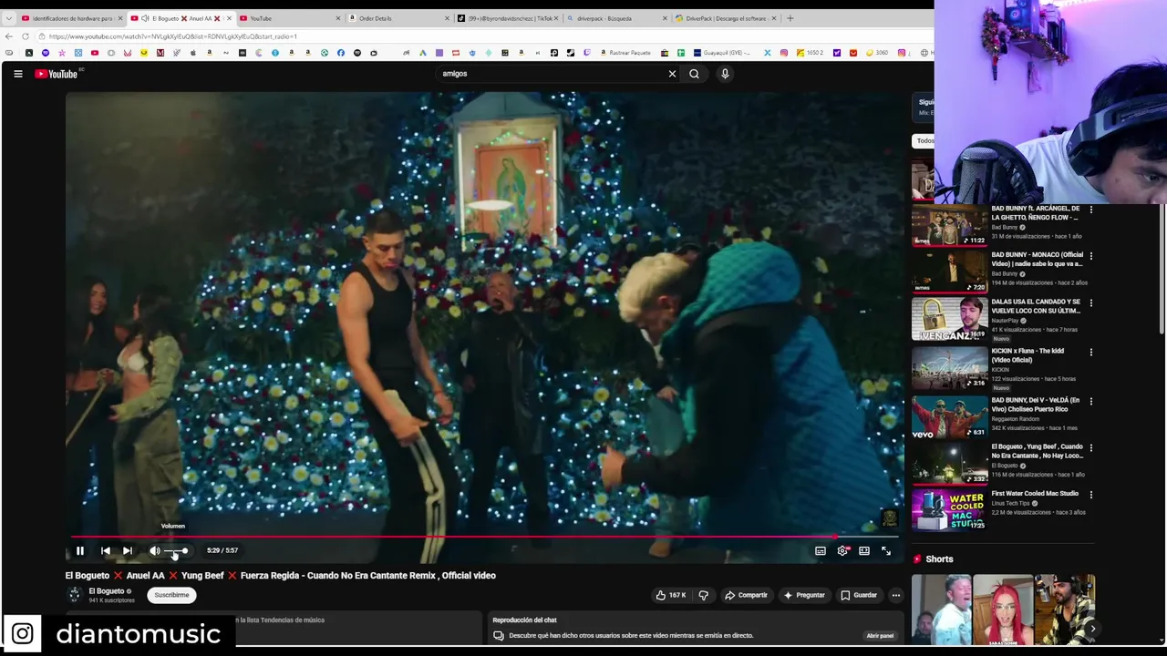Switch to the Order Details tab
Screen dimensions: 1167x656
coord(399,18)
